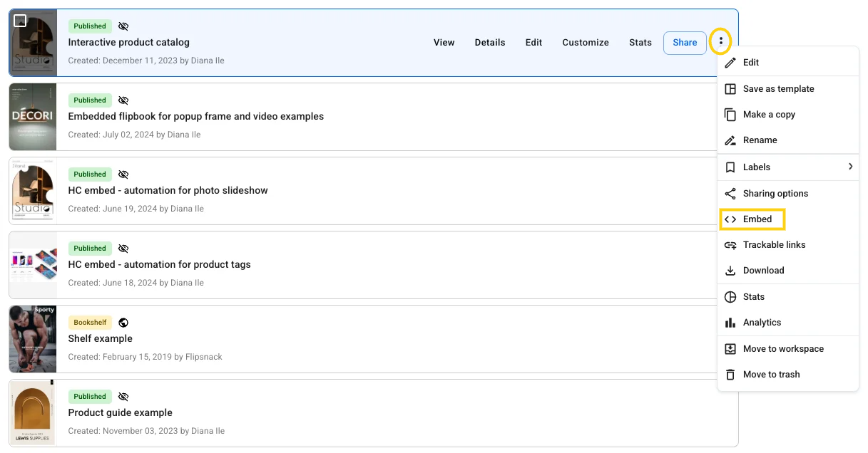Select Move to workspace menu entry
This screenshot has width=868, height=453.
click(x=783, y=349)
